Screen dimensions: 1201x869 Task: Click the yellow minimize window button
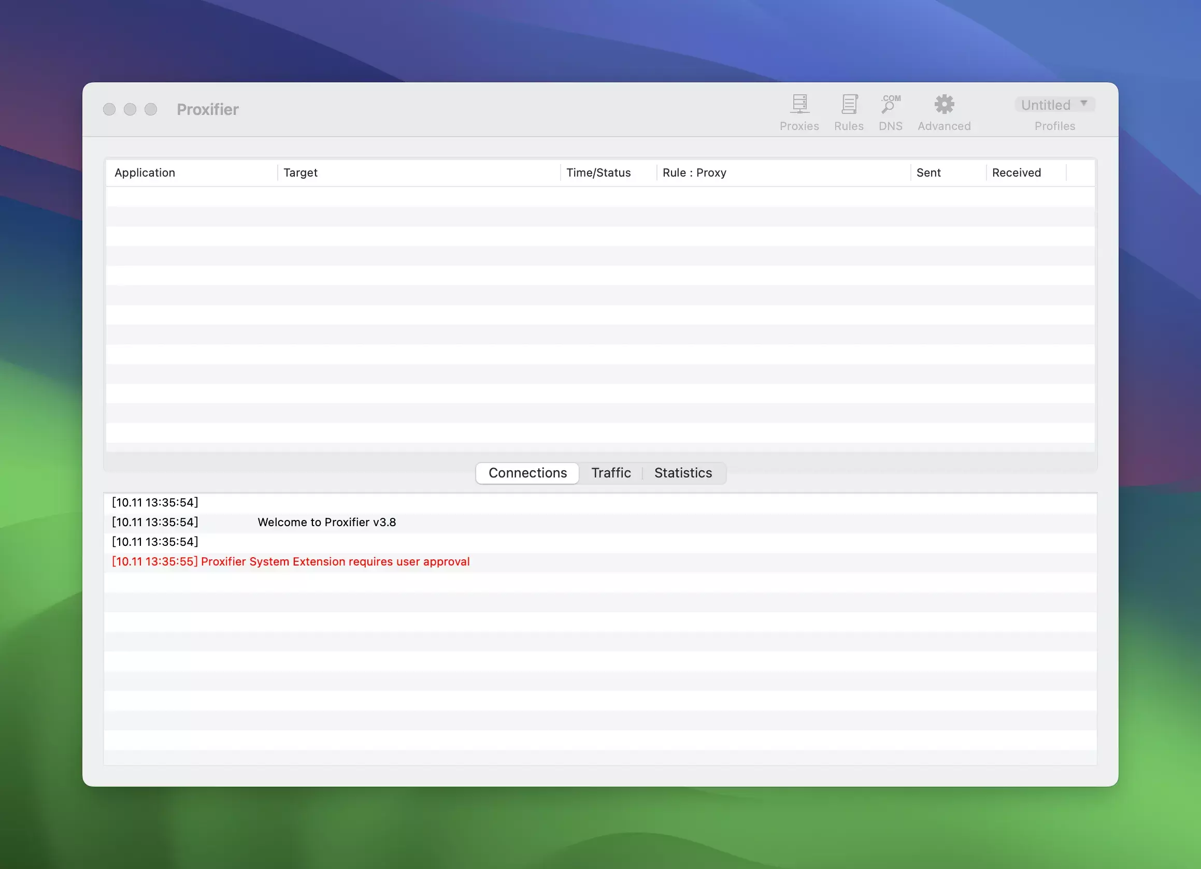point(130,110)
